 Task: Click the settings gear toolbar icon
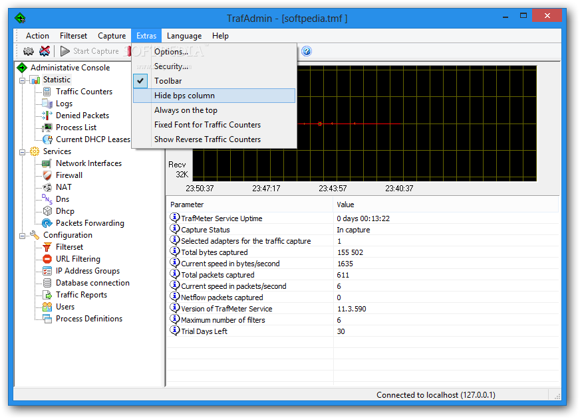click(29, 51)
